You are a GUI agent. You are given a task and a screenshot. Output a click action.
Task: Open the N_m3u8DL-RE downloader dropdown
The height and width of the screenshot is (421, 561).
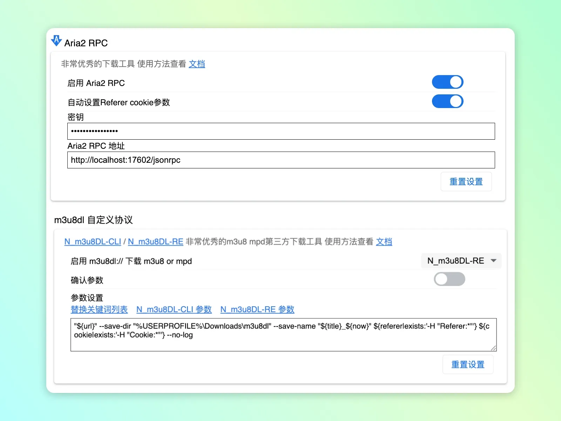coord(461,261)
